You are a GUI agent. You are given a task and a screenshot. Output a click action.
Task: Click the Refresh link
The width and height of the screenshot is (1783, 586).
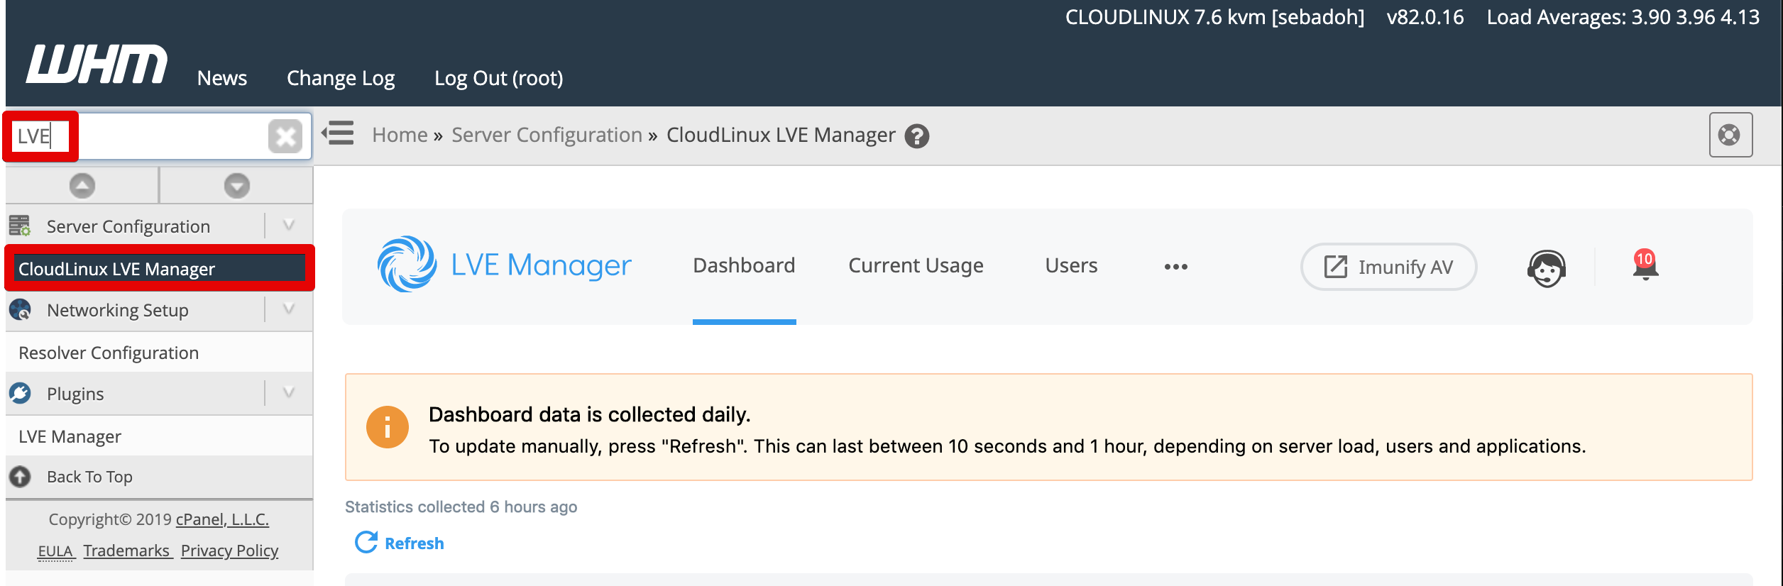pos(415,543)
